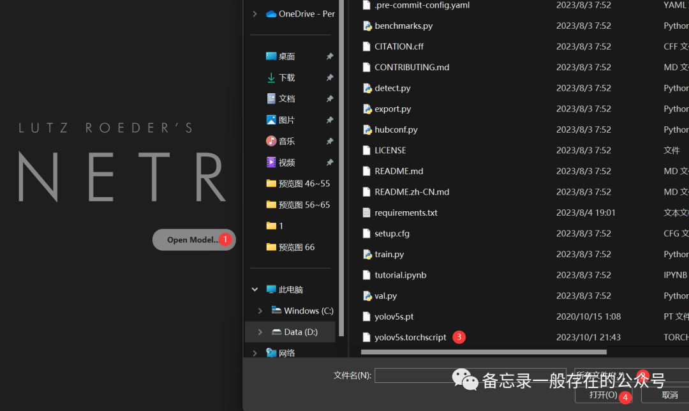Unpin 桌面 using its pin icon
The height and width of the screenshot is (411, 689).
[x=330, y=56]
